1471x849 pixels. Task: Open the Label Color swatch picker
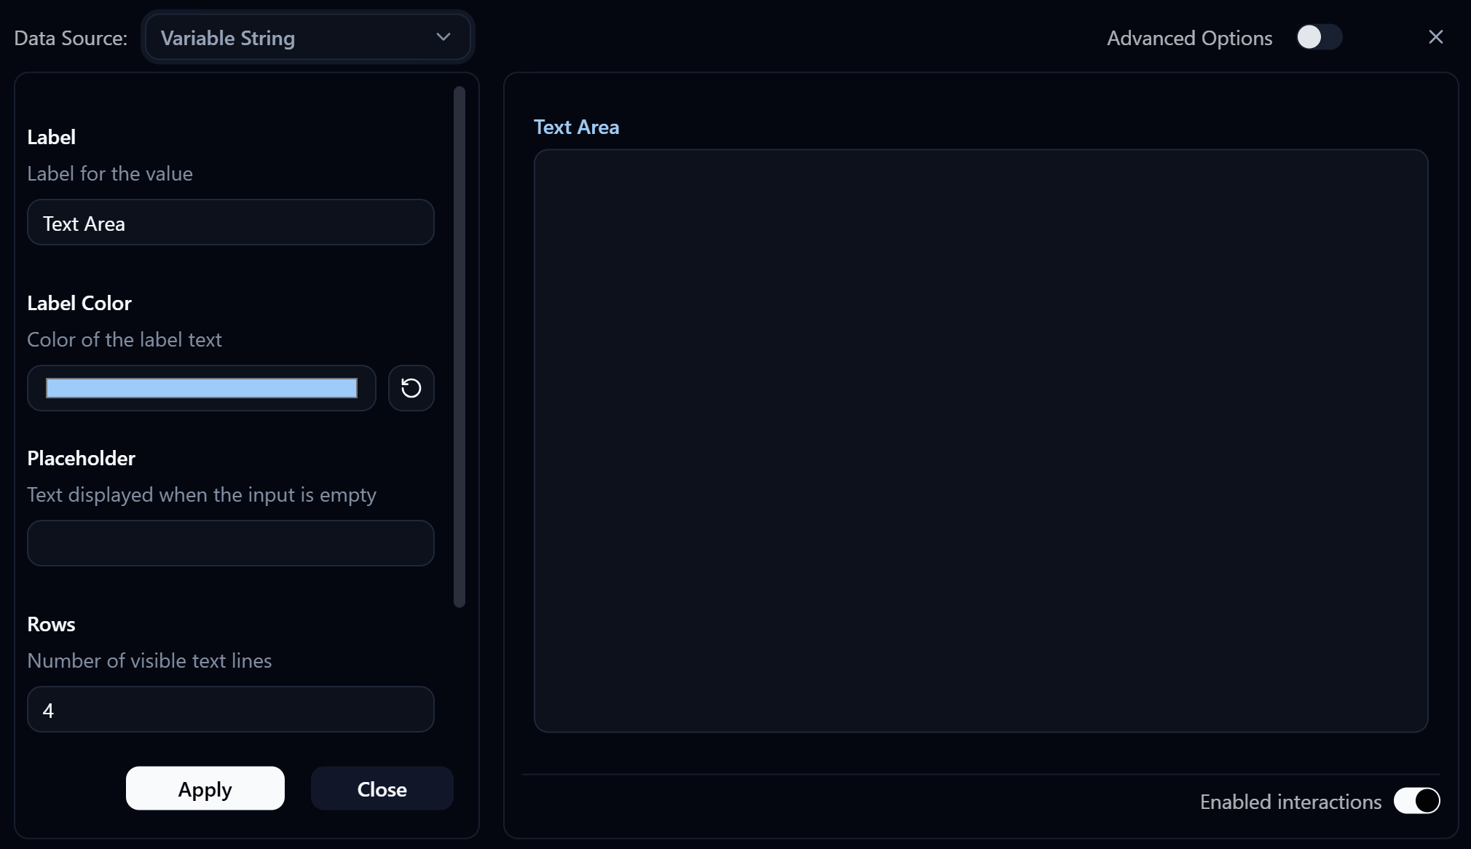(202, 388)
